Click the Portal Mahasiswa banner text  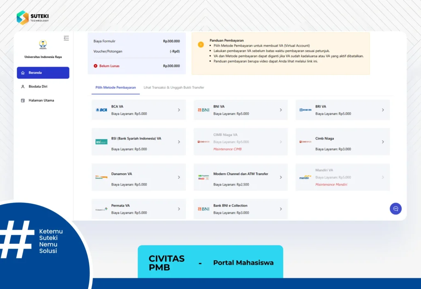[x=243, y=263]
